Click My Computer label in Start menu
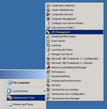The height and width of the screenshot is (109, 107). point(22,83)
